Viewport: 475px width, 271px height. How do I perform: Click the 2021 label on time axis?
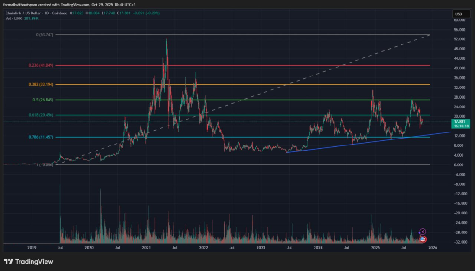pyautogui.click(x=147, y=248)
